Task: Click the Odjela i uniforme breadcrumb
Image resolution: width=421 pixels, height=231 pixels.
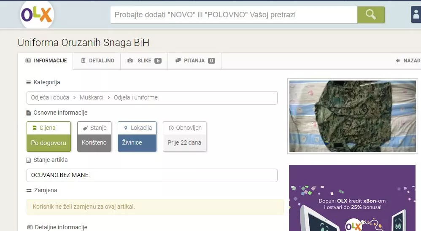Action: point(135,97)
